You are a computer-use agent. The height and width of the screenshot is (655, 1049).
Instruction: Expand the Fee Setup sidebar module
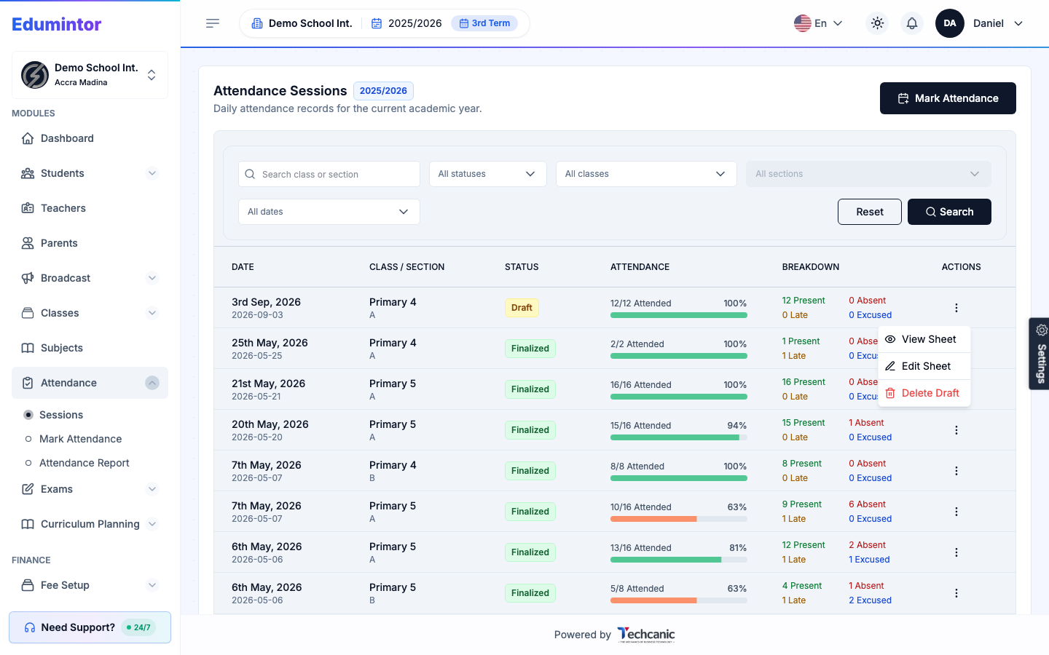click(90, 585)
